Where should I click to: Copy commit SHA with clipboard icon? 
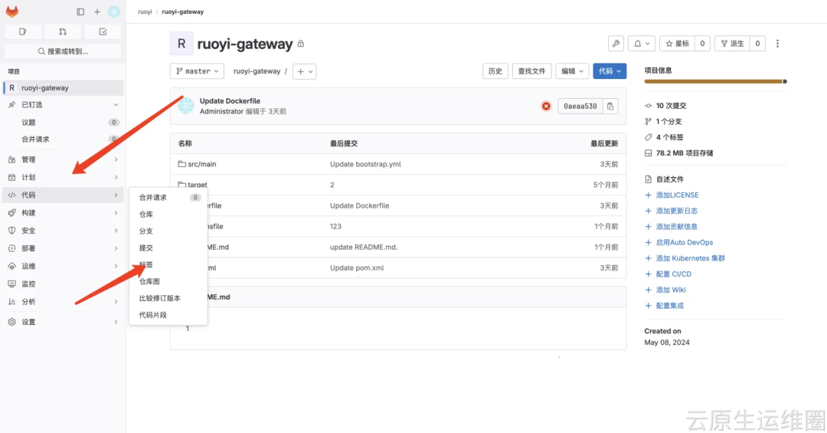point(610,106)
